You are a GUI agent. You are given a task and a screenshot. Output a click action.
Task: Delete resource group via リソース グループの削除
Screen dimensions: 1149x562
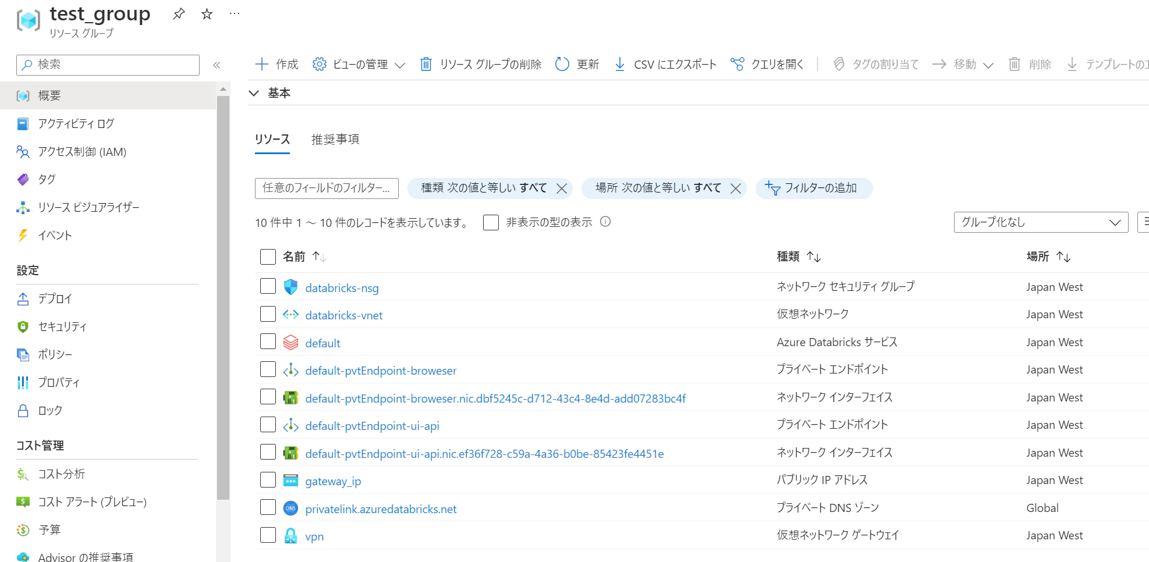point(481,64)
